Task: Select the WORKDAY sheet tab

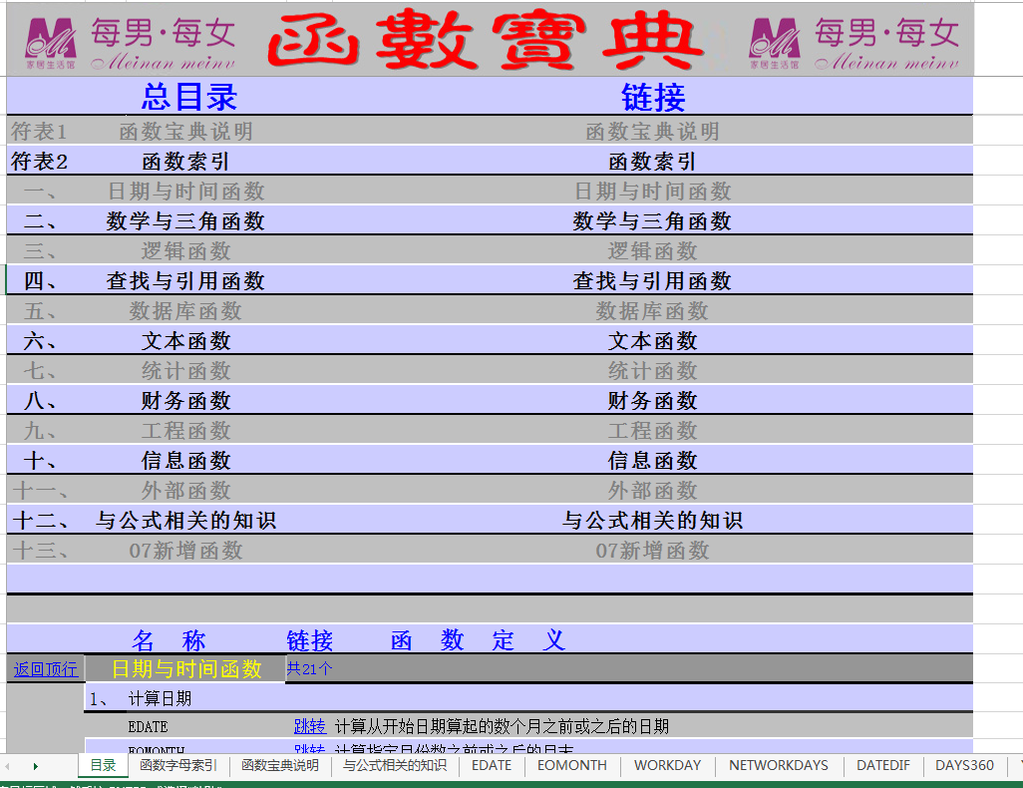Action: [x=667, y=765]
